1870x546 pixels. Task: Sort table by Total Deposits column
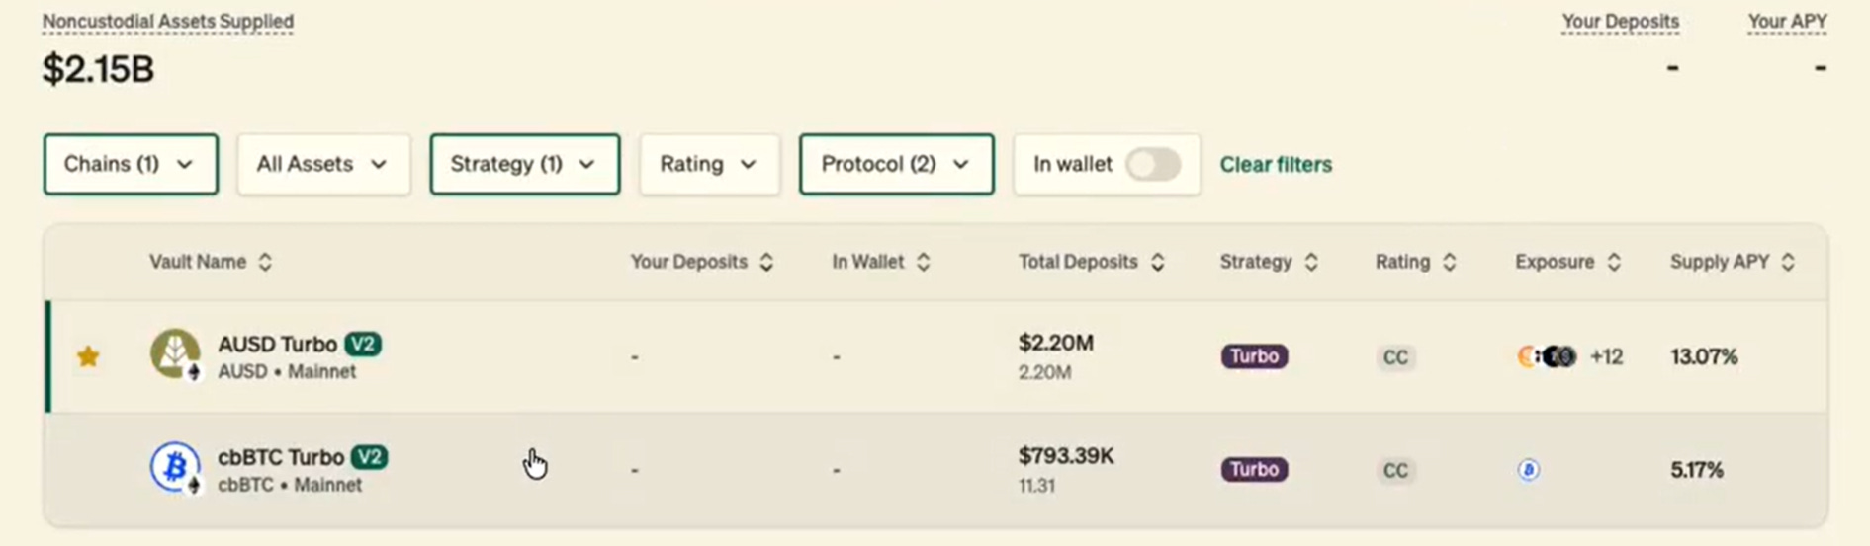(x=1091, y=262)
